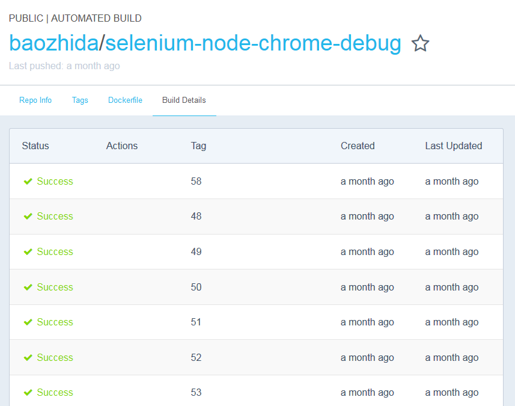515x406 pixels.
Task: Click the green checkmark for tag 48
Action: pyautogui.click(x=28, y=216)
